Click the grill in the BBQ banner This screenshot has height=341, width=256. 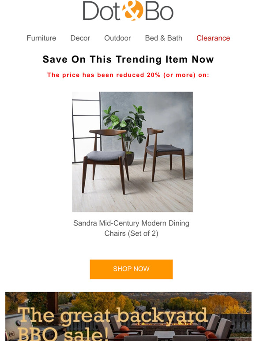[x=19, y=328]
